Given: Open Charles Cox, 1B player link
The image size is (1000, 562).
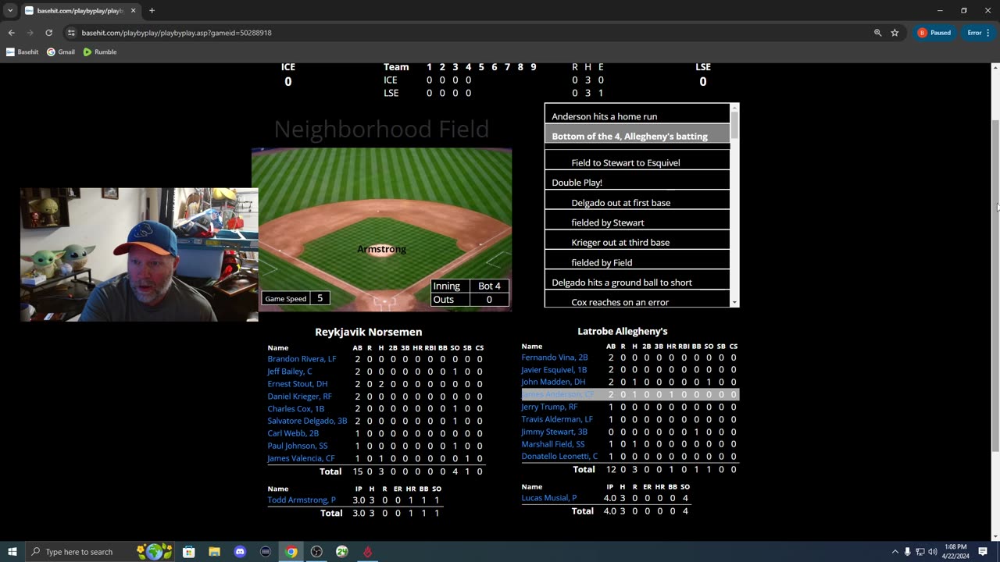Looking at the screenshot, I should pyautogui.click(x=295, y=409).
